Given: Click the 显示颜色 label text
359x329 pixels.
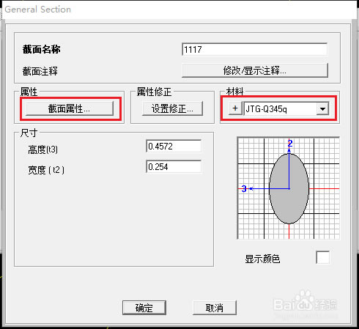Looking at the screenshot, I should (262, 259).
